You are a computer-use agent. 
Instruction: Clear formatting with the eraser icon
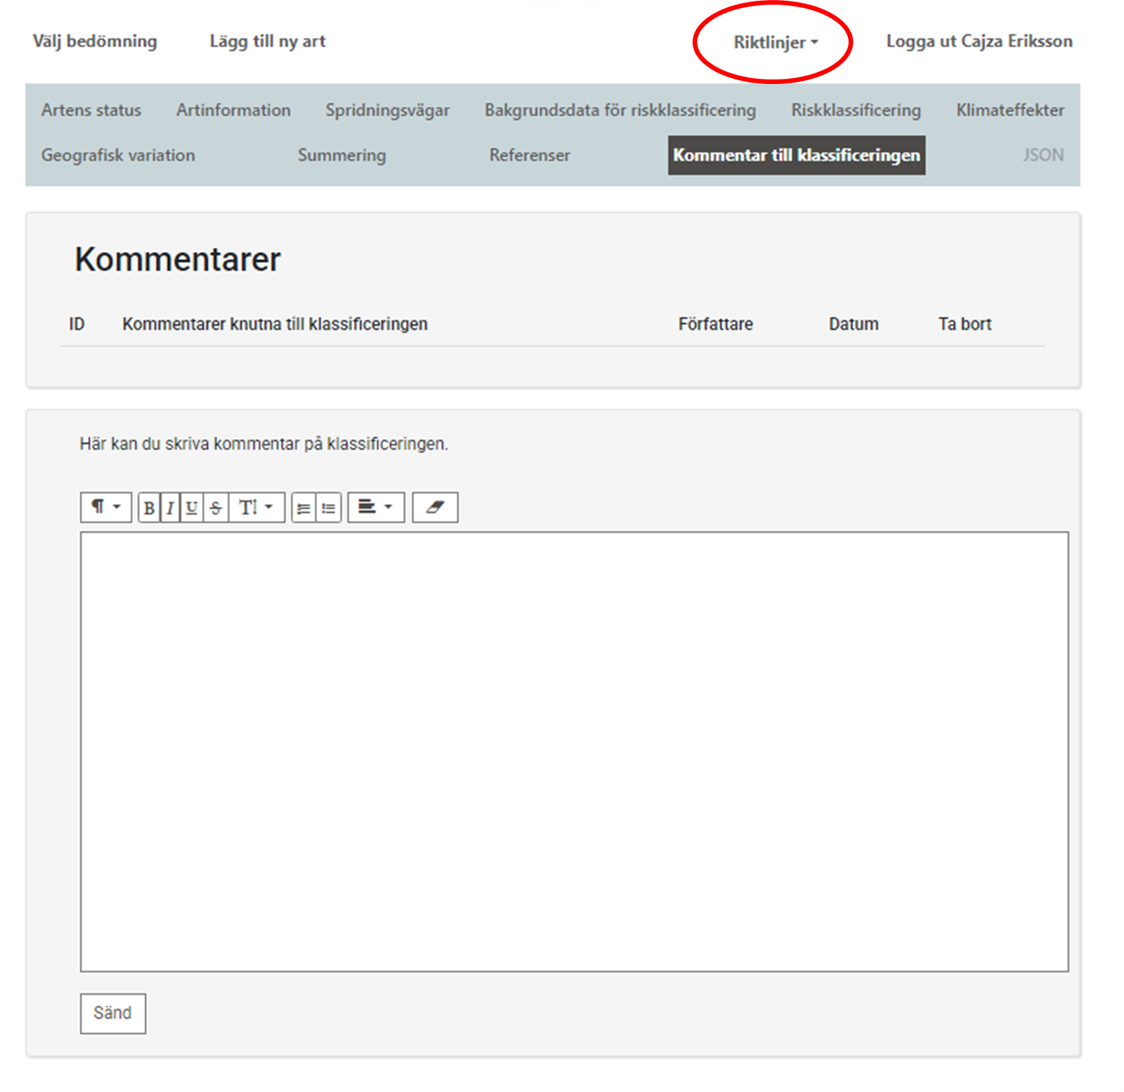point(435,507)
